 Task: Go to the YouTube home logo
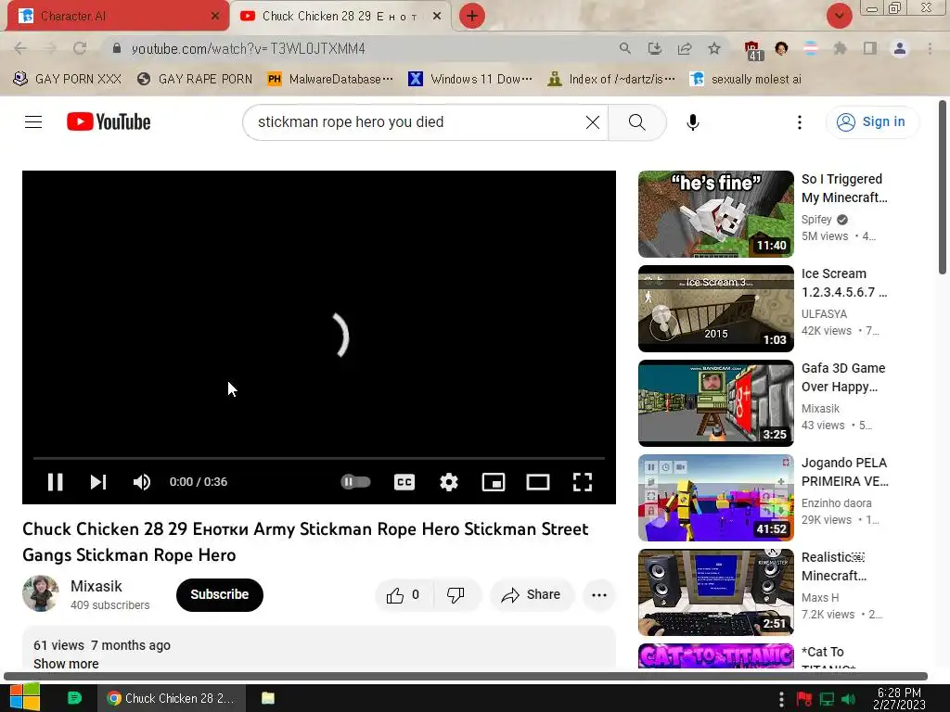pos(109,121)
